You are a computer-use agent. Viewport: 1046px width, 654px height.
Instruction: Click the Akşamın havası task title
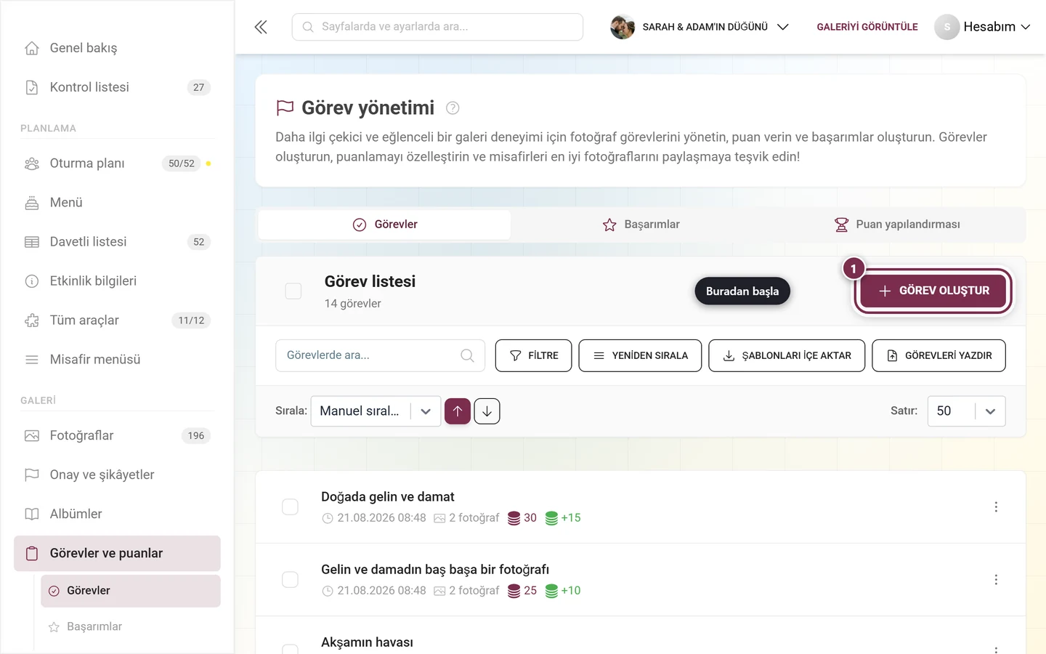point(367,642)
